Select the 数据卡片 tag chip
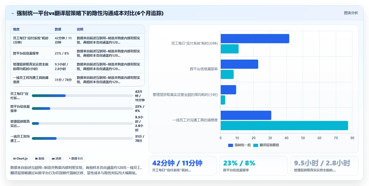The width and height of the screenshot is (369, 186). (76, 158)
